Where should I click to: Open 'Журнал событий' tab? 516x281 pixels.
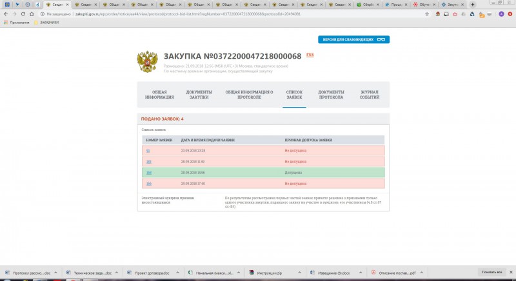point(370,95)
